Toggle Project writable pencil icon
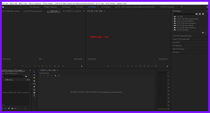Screen dimensions: 210x113 tap(2, 109)
